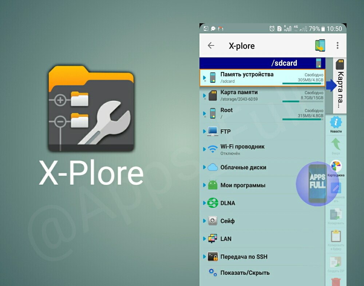Viewport: 364px width, 286px height.
Task: Select the Карта памяти SD card icon
Action: [x=213, y=95]
